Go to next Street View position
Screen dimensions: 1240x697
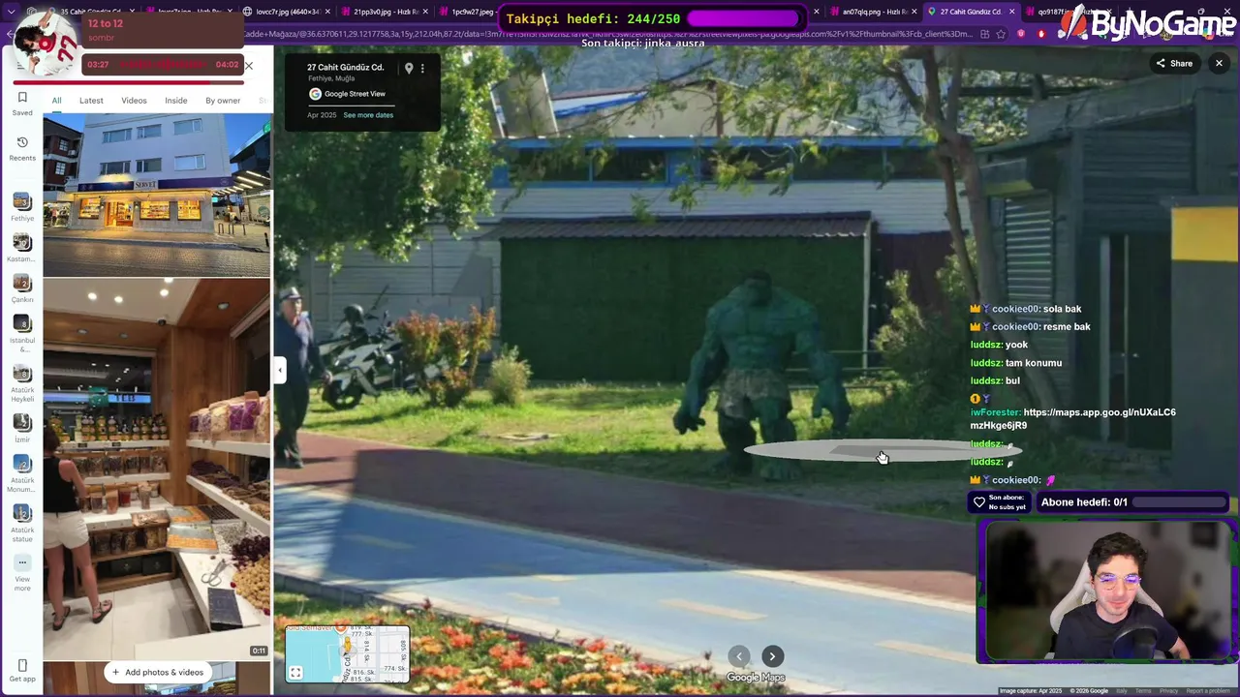772,656
